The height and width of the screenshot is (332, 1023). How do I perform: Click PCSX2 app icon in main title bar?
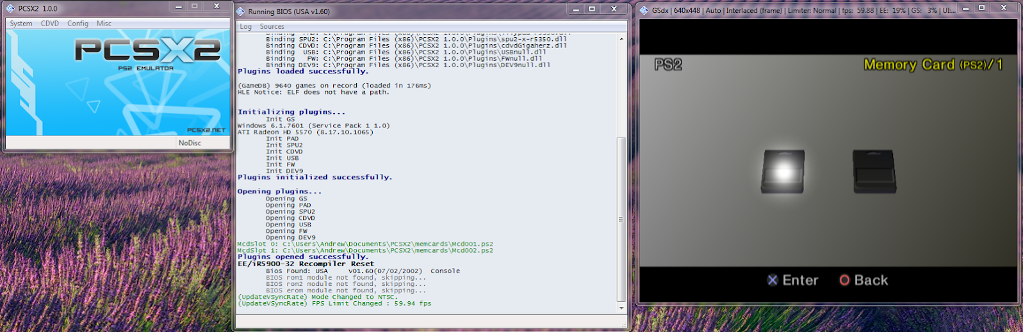(10, 8)
